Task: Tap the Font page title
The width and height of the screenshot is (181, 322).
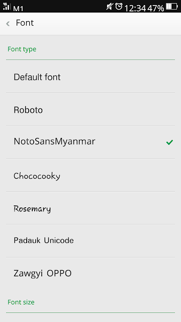Action: pos(25,23)
